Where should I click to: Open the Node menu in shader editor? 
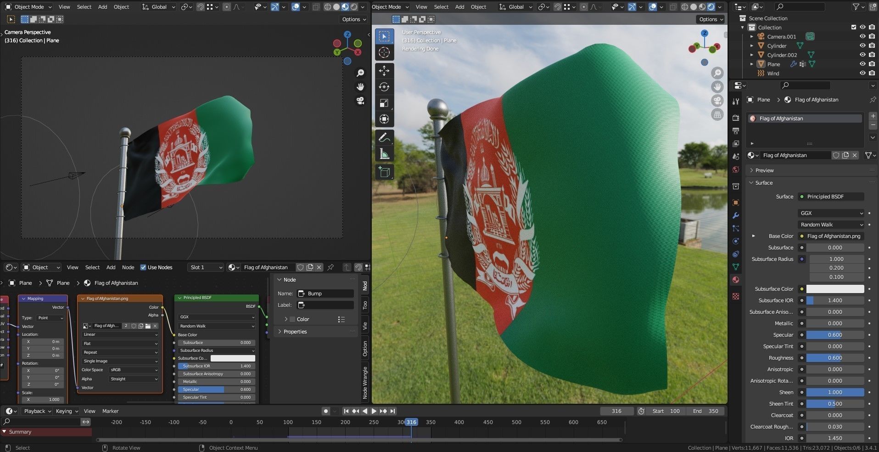pyautogui.click(x=128, y=267)
